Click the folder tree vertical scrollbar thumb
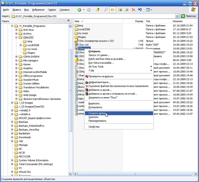 (70, 90)
